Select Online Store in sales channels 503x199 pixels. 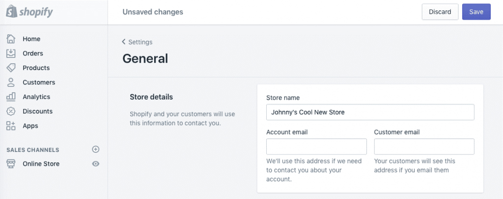(x=41, y=164)
